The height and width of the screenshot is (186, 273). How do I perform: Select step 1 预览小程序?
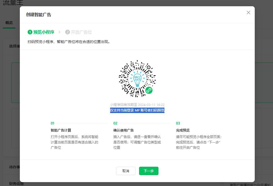point(41,32)
